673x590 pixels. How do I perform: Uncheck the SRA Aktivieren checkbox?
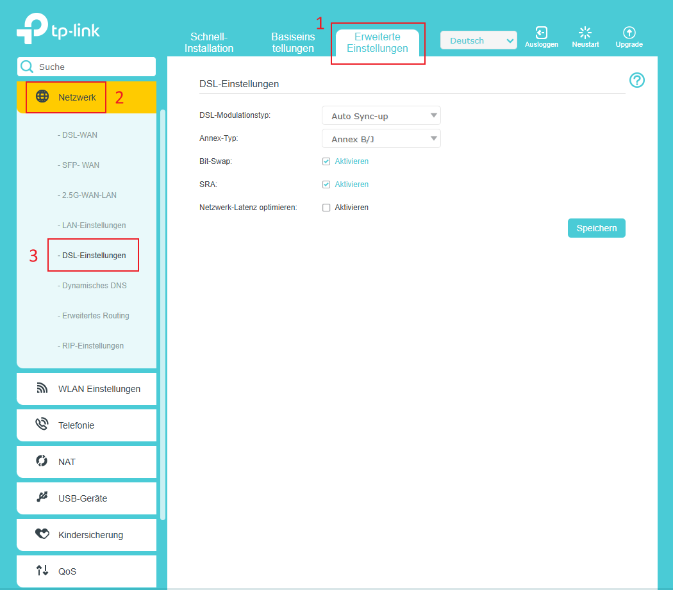tap(326, 184)
